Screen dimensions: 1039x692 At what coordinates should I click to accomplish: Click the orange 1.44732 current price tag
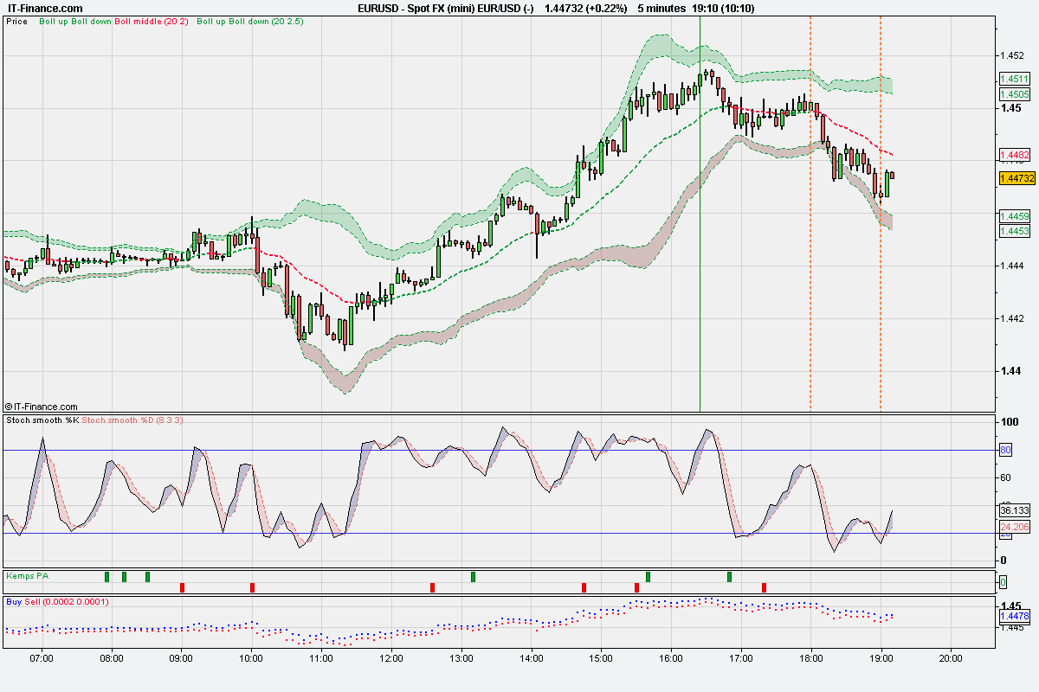(x=1017, y=178)
